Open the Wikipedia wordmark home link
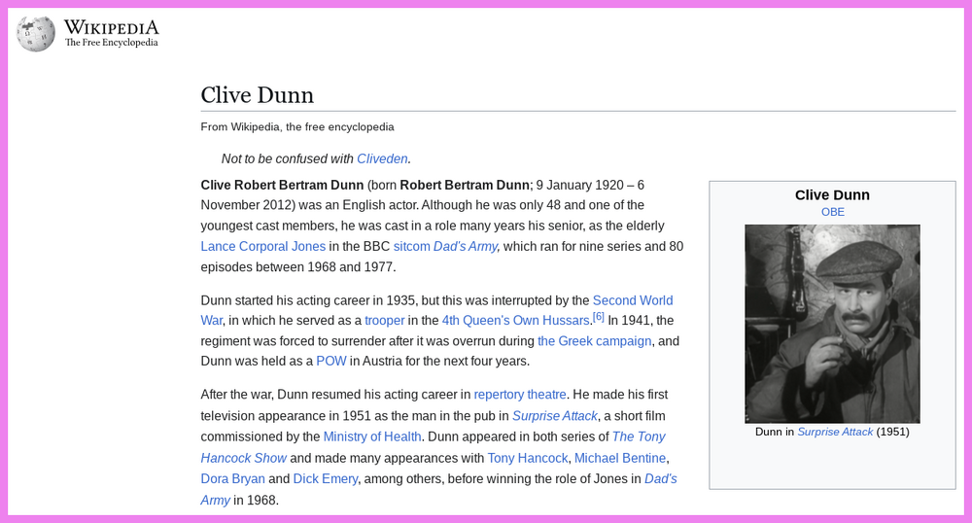The image size is (972, 523). click(x=112, y=33)
